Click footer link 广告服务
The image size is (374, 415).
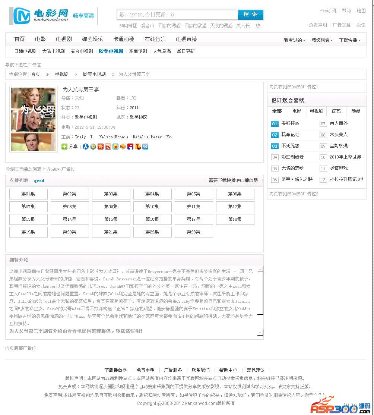pos(173,370)
